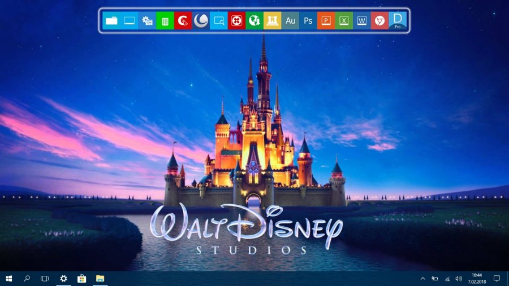509x286 pixels.
Task: Open Word from the dock
Action: [x=361, y=21]
